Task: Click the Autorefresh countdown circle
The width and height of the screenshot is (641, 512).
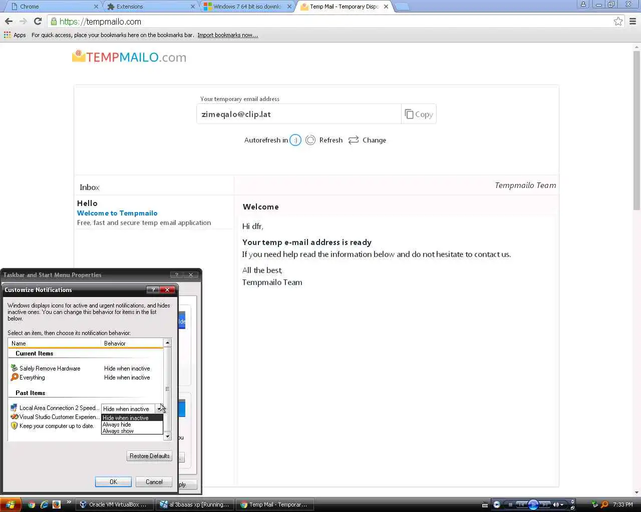Action: [x=295, y=140]
